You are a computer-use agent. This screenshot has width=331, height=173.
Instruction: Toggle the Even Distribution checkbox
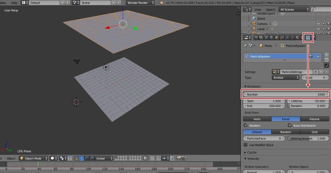click(290, 125)
